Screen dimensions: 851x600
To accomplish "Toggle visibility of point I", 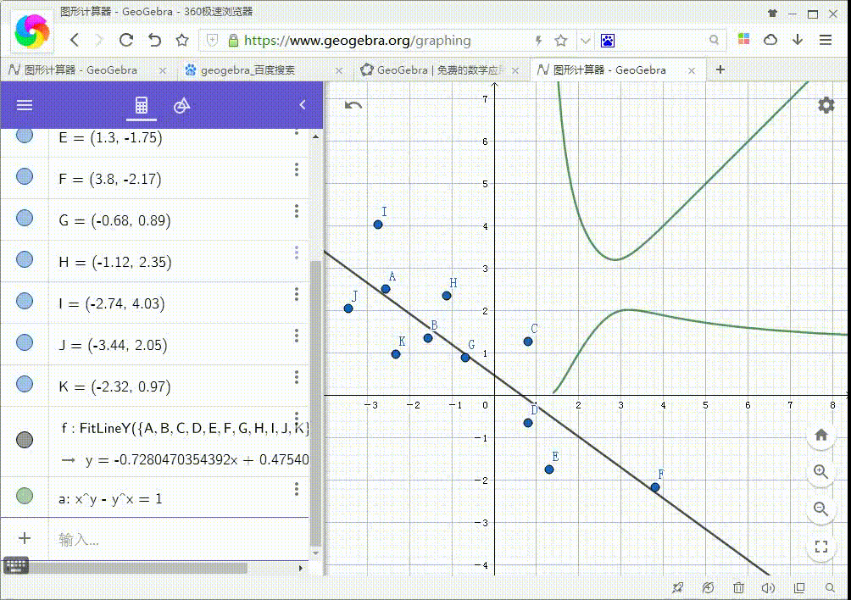I will pos(25,301).
